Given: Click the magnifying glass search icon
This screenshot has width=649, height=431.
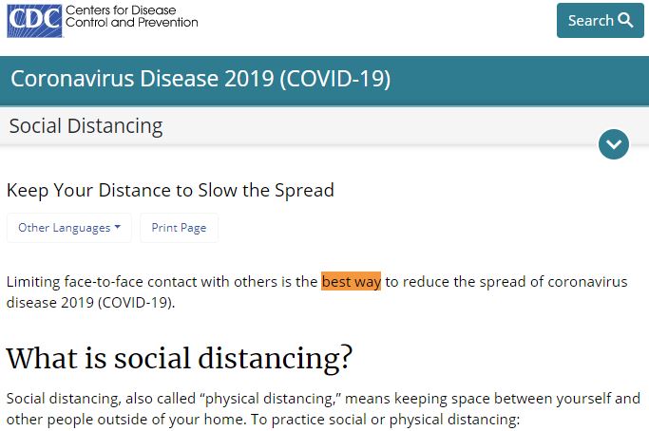Looking at the screenshot, I should [x=625, y=20].
